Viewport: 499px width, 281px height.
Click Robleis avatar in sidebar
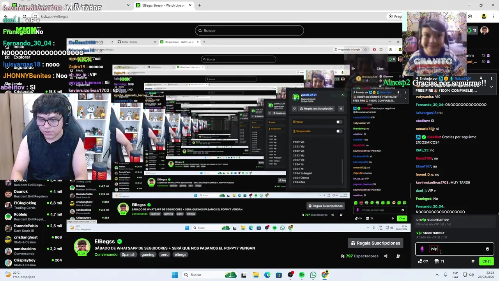click(x=8, y=217)
